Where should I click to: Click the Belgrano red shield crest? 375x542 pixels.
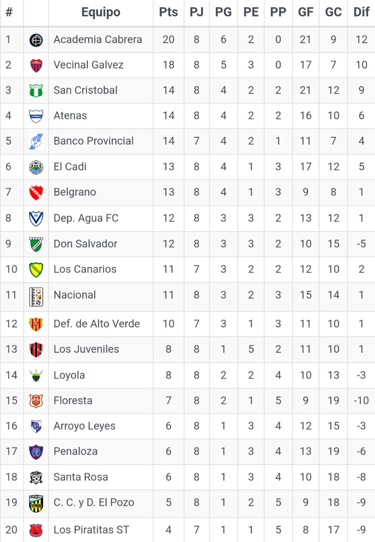[x=36, y=192]
